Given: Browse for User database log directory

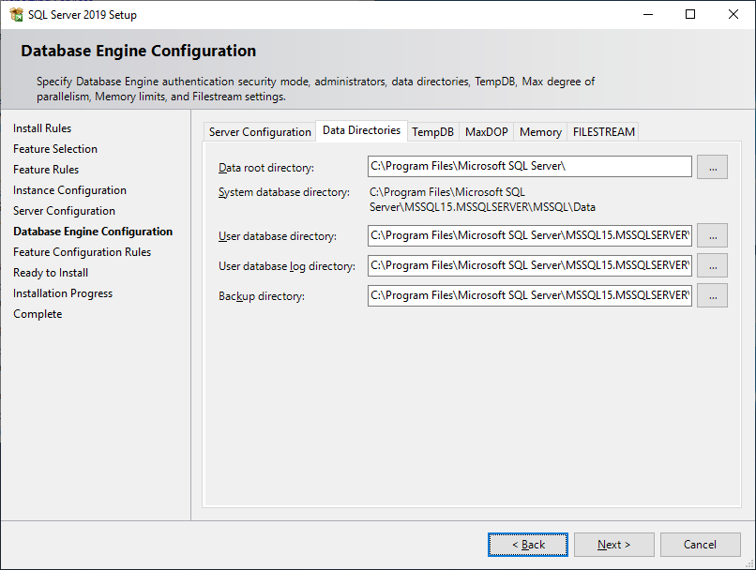Looking at the screenshot, I should pos(713,265).
